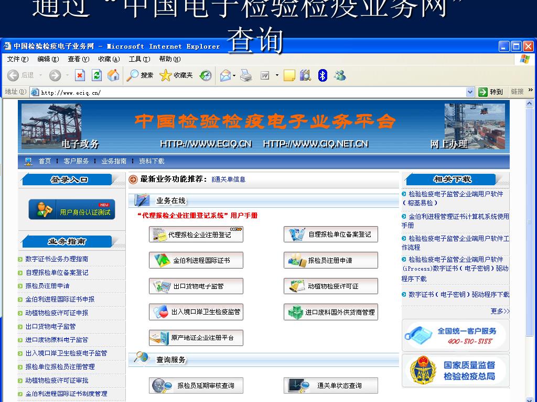537x402 pixels.
Task: Click the Research book icon in toolbar
Action: tap(305, 75)
